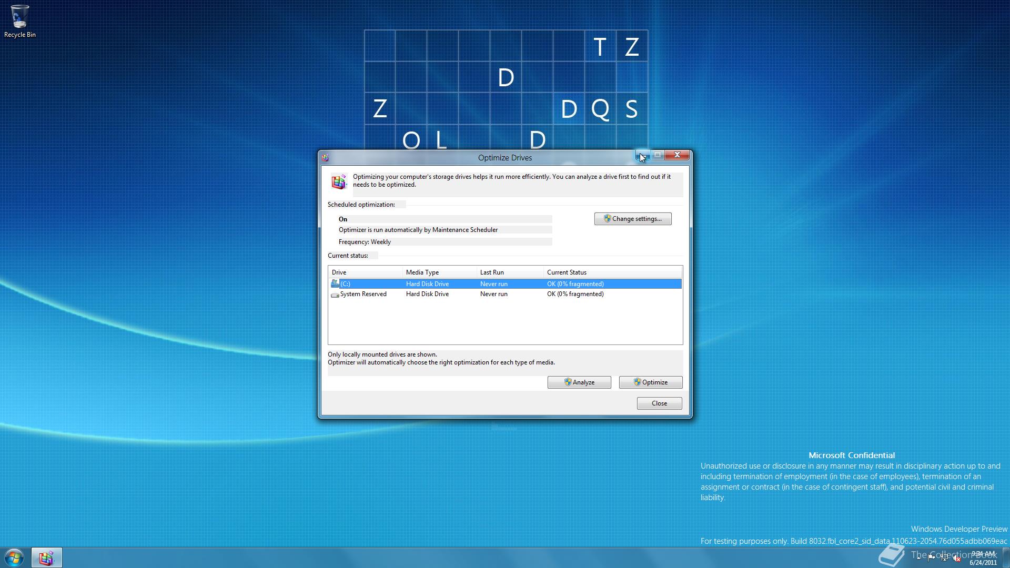The height and width of the screenshot is (568, 1010).
Task: Click the Close button
Action: point(659,403)
